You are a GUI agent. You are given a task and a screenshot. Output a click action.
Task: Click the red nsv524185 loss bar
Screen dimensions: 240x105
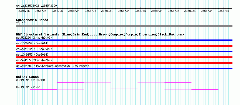124,63
